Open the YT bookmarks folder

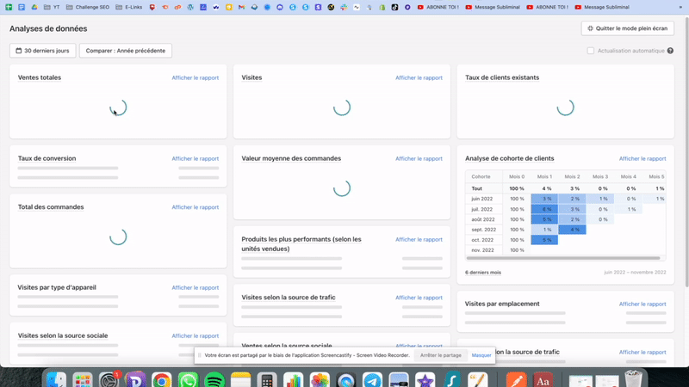[52, 7]
